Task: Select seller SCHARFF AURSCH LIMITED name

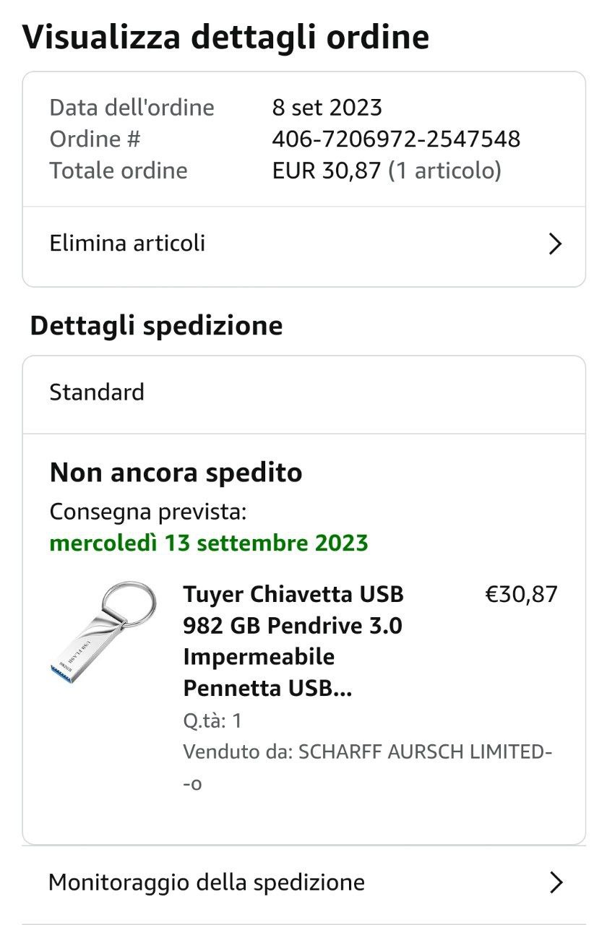Action: click(x=426, y=752)
